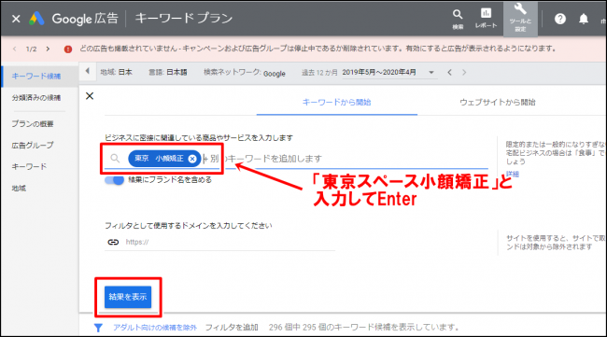Go to next notification (1/2) with right chevron
This screenshot has width=607, height=337.
[48, 49]
